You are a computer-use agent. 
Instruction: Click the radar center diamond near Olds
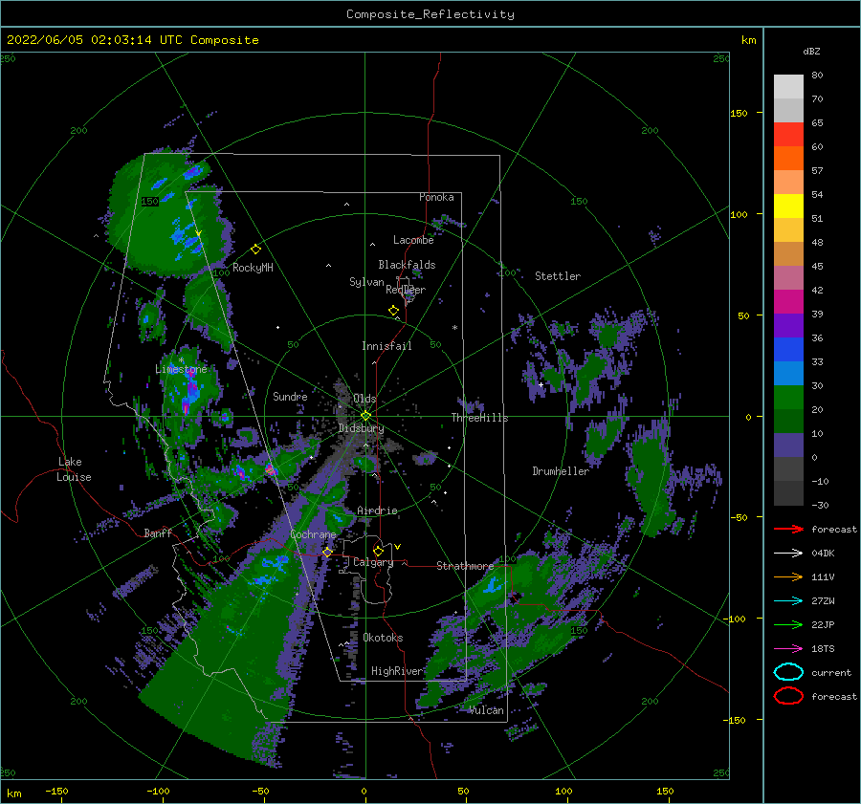pyautogui.click(x=365, y=416)
